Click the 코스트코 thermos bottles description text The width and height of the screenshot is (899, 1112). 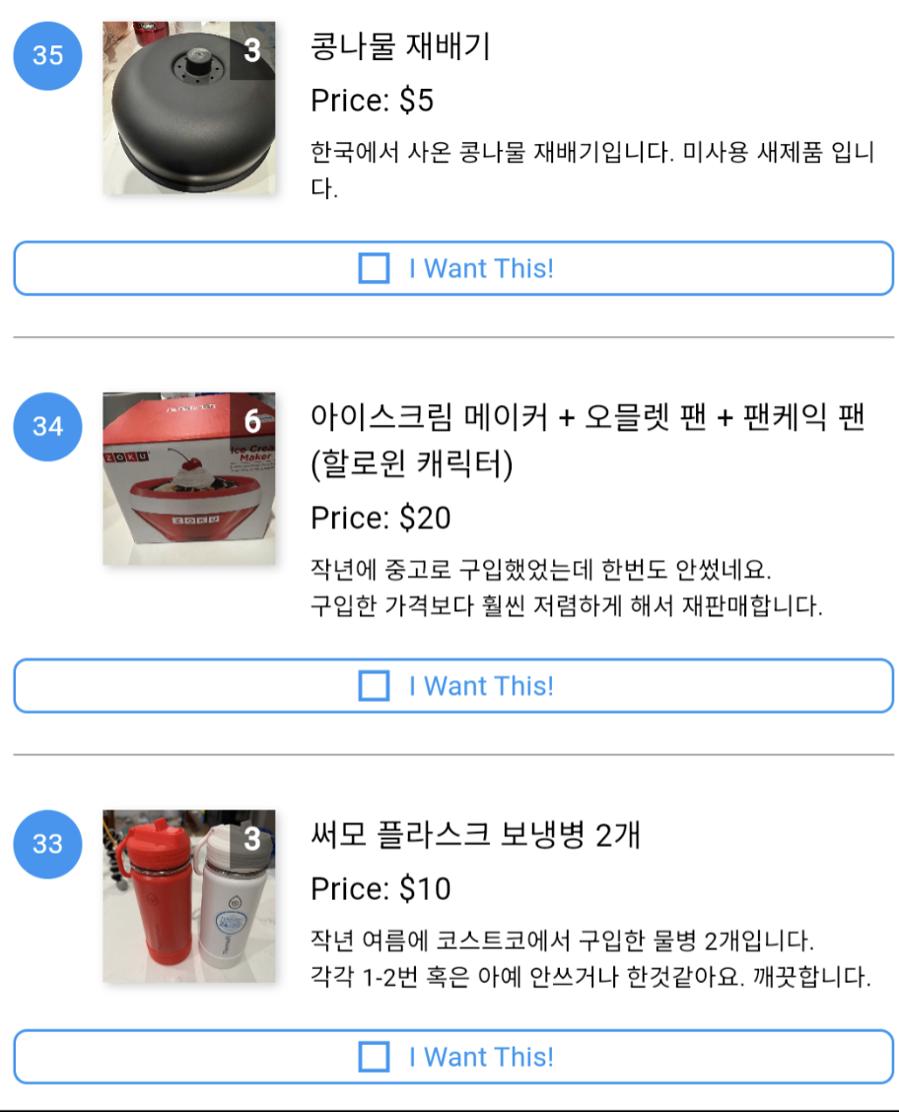pos(590,959)
